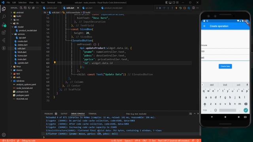Close the edit.dart tab
The image size is (253, 142).
pos(78,8)
